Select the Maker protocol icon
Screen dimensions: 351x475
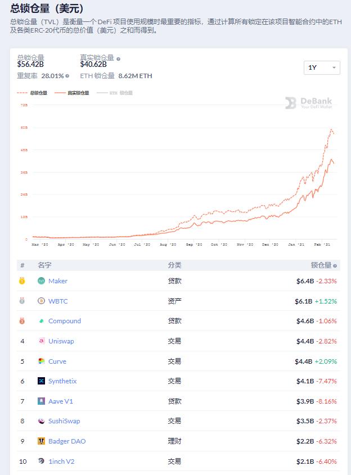41,281
